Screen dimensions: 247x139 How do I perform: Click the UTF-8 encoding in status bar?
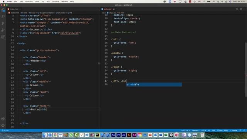pyautogui.click(x=204, y=131)
